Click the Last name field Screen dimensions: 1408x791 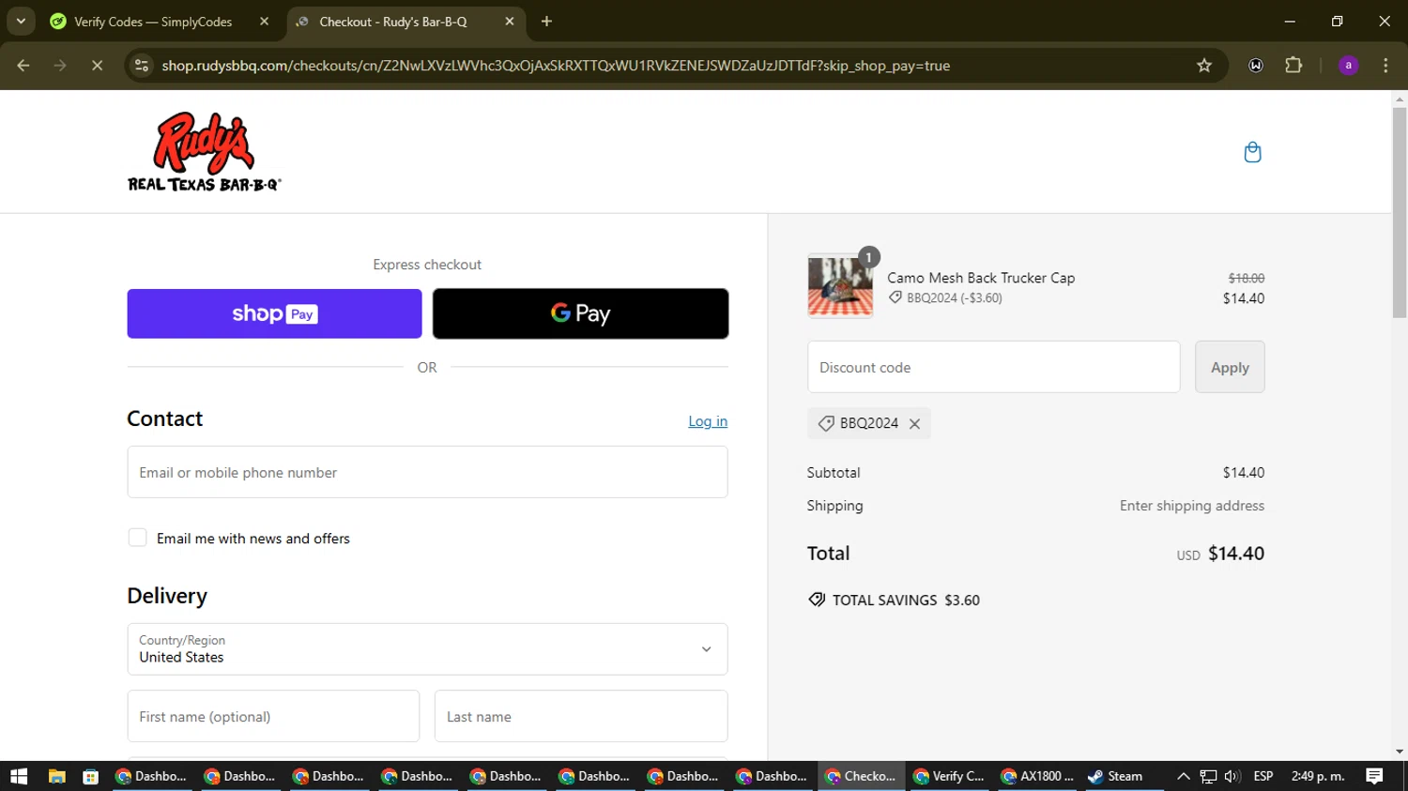[580, 716]
